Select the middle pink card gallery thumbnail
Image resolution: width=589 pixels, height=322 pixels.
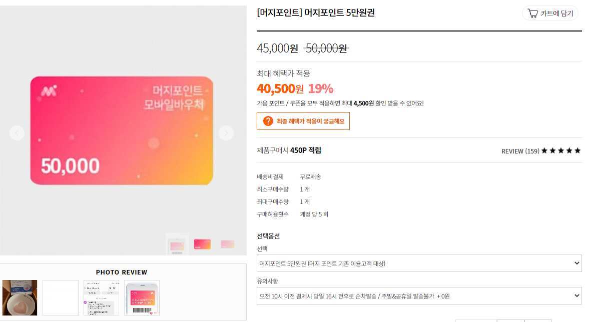[x=202, y=244]
